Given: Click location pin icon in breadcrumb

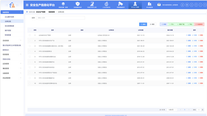Looking at the screenshot, I should point(27,12).
